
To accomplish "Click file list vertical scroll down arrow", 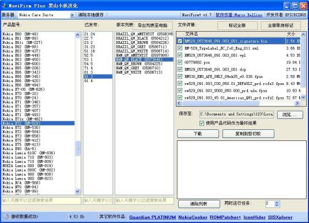I will tap(303, 98).
